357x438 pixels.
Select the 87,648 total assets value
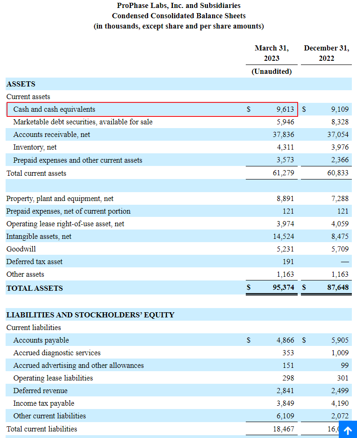(x=338, y=287)
